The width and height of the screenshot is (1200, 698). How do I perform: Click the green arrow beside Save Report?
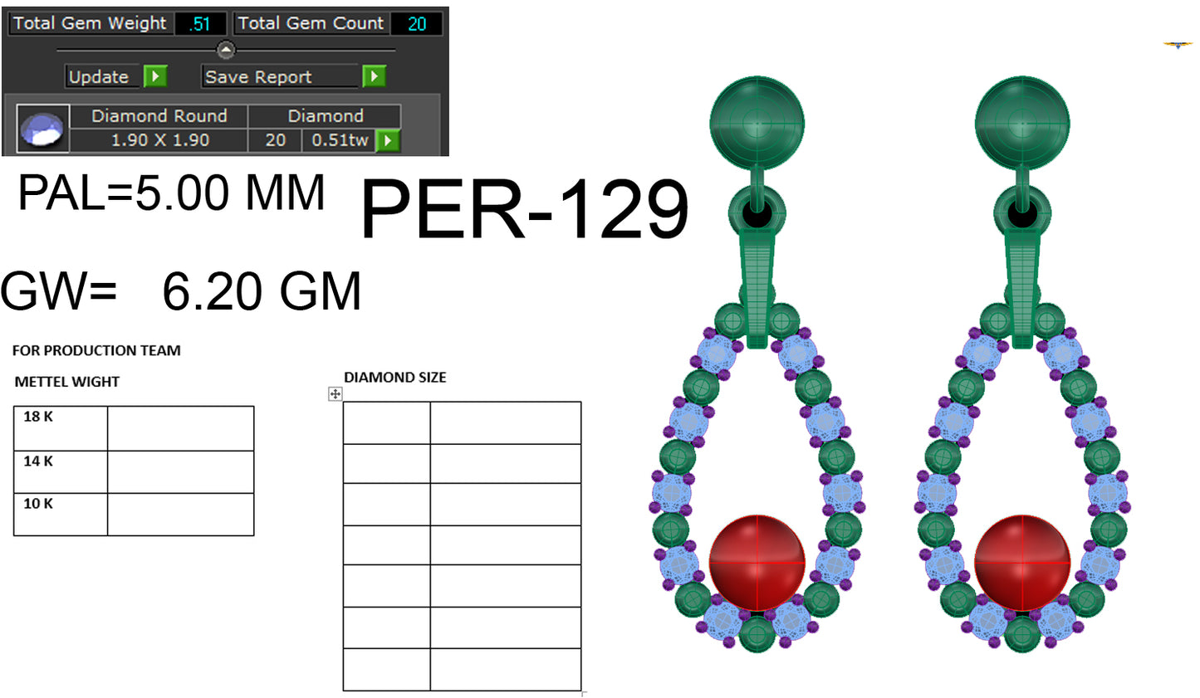point(373,76)
